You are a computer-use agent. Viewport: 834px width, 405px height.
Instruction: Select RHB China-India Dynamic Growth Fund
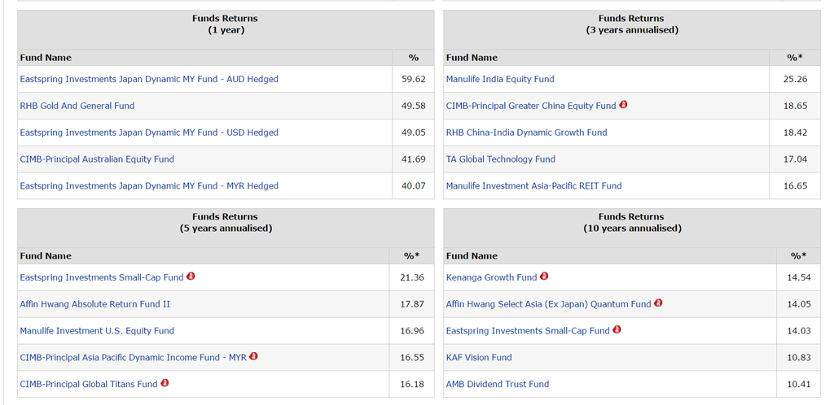[526, 133]
